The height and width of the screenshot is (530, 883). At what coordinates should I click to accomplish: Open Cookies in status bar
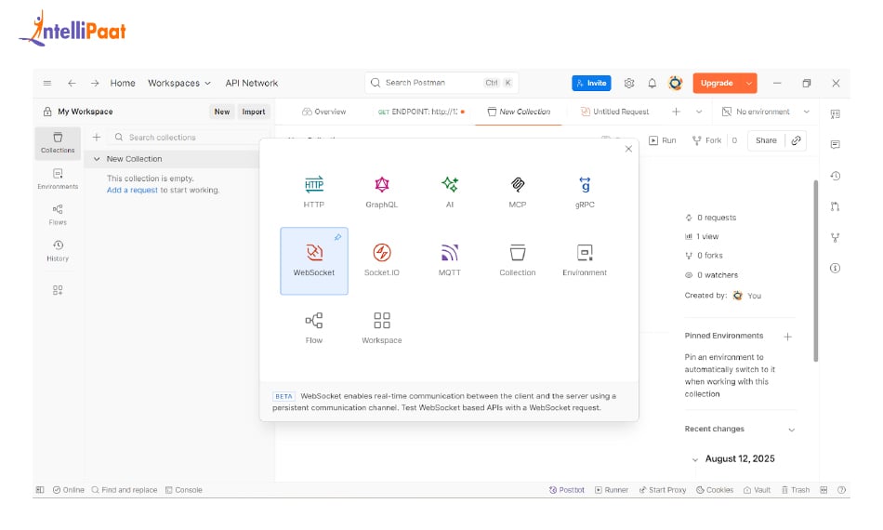(x=715, y=490)
